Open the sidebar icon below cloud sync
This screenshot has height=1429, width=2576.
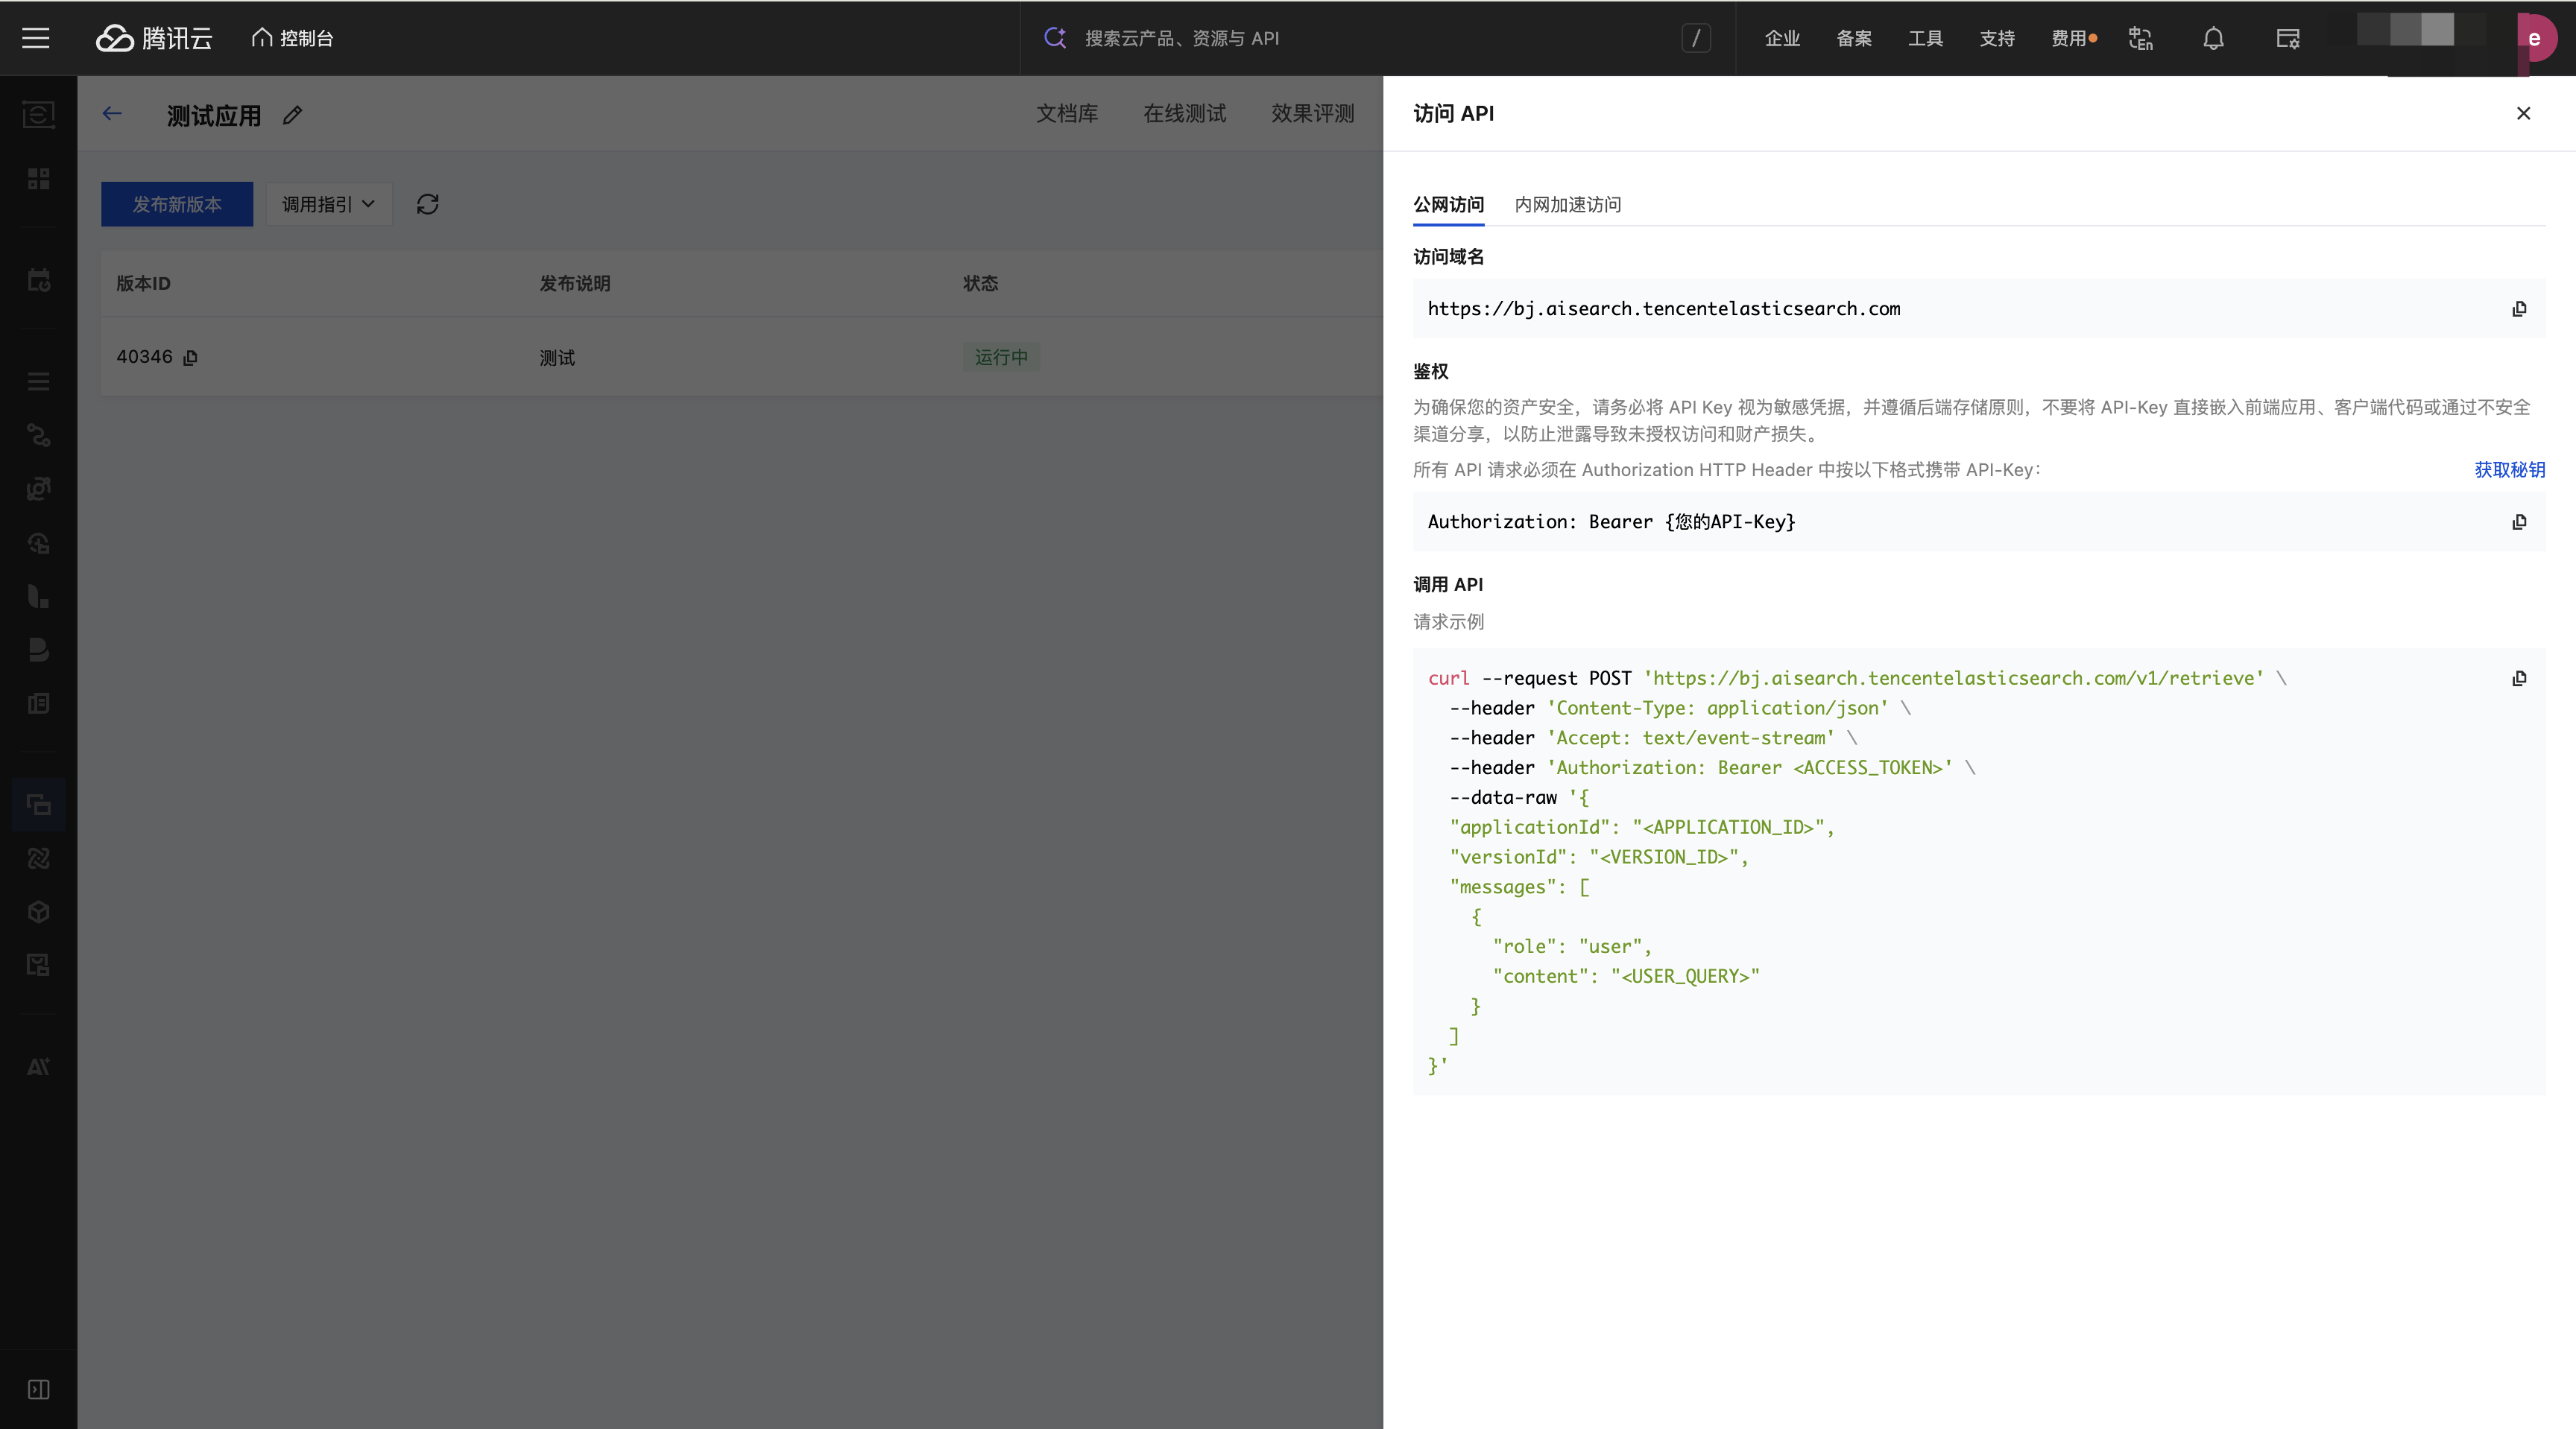[38, 597]
